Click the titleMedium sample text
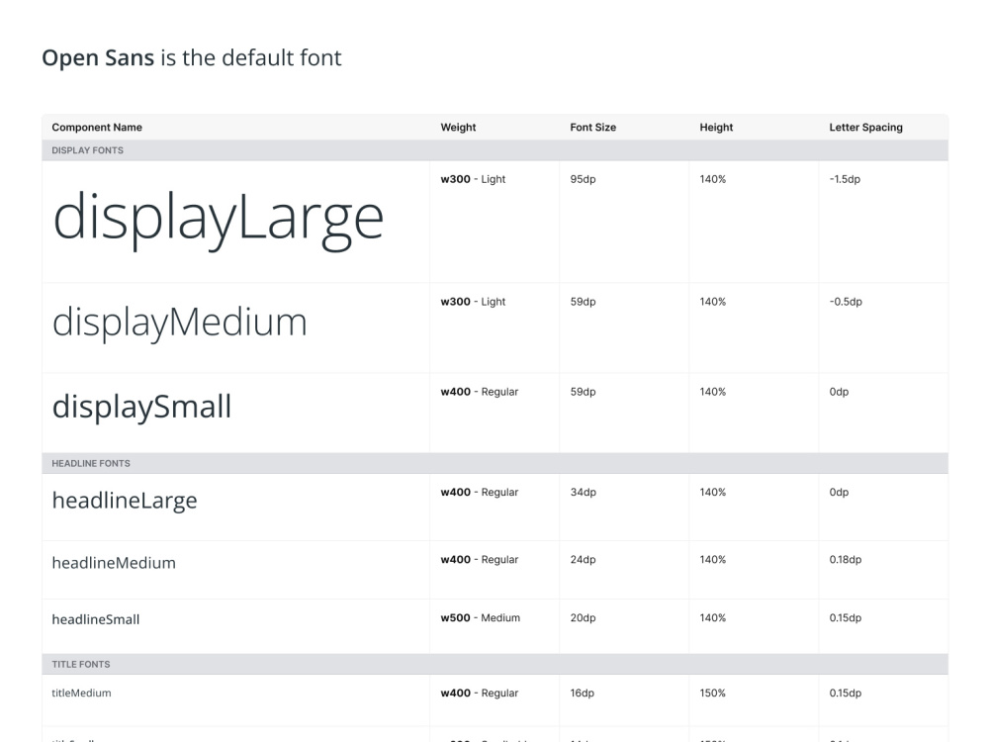This screenshot has height=742, width=989. [81, 693]
